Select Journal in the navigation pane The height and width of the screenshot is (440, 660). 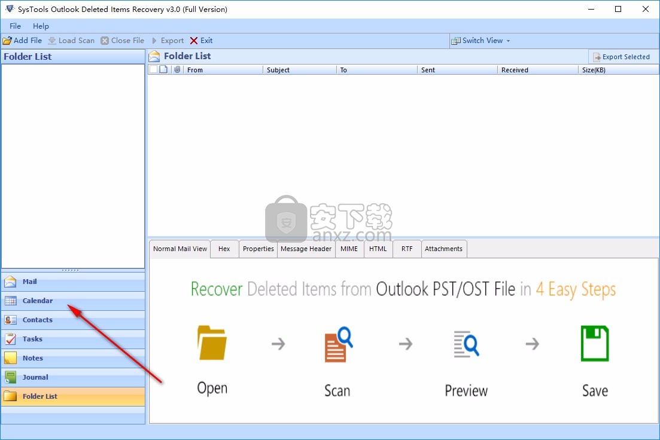point(73,377)
